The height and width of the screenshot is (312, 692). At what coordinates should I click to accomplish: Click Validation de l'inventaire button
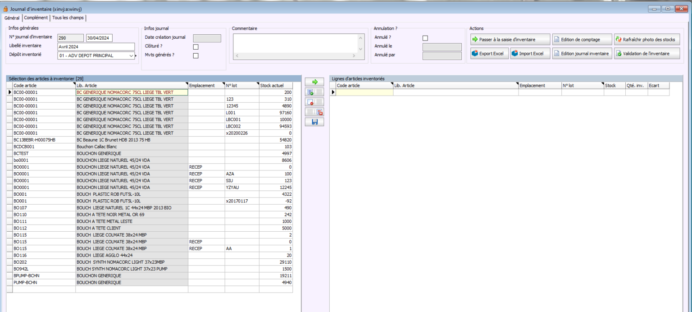tap(646, 54)
